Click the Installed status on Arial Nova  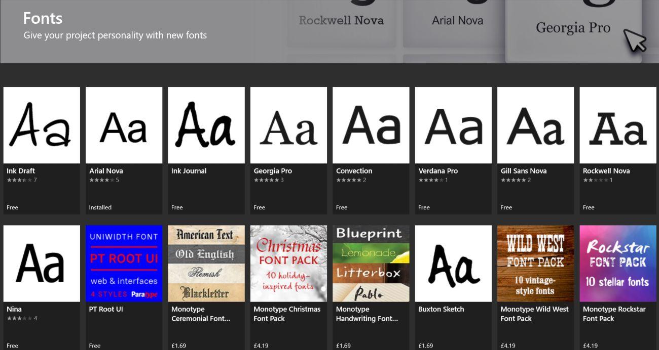point(100,207)
